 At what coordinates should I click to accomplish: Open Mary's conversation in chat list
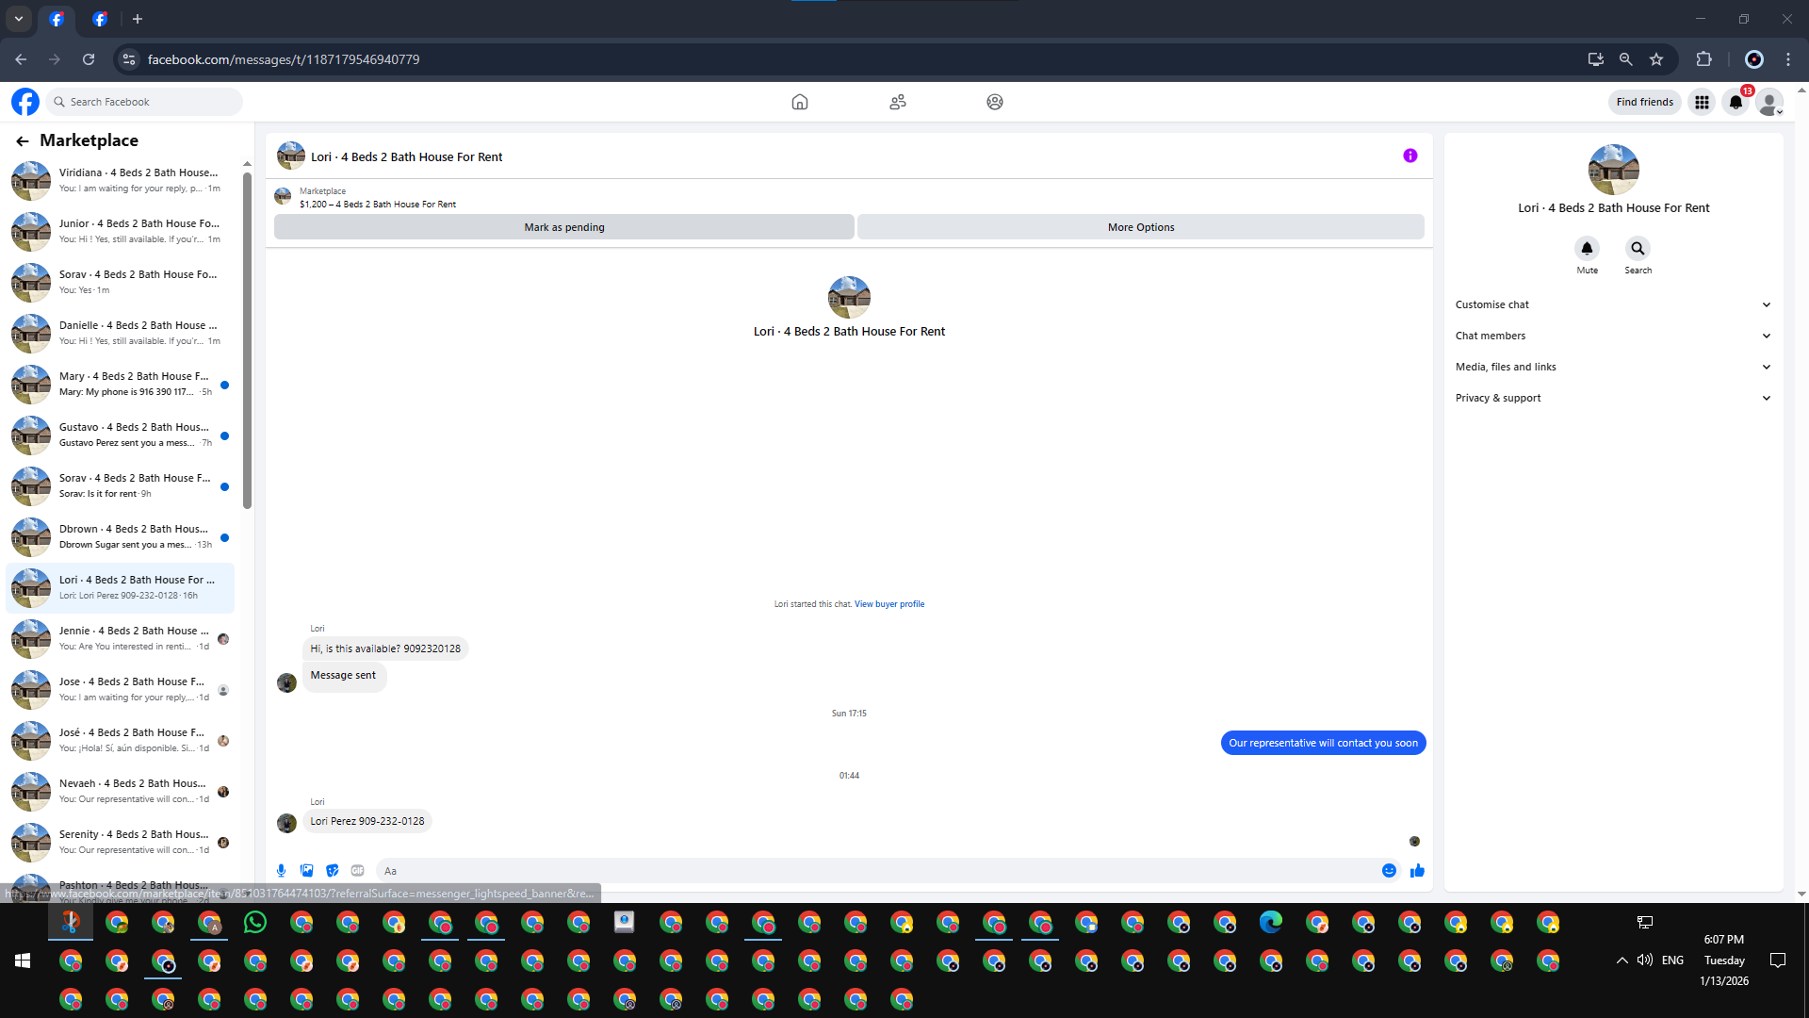[122, 384]
